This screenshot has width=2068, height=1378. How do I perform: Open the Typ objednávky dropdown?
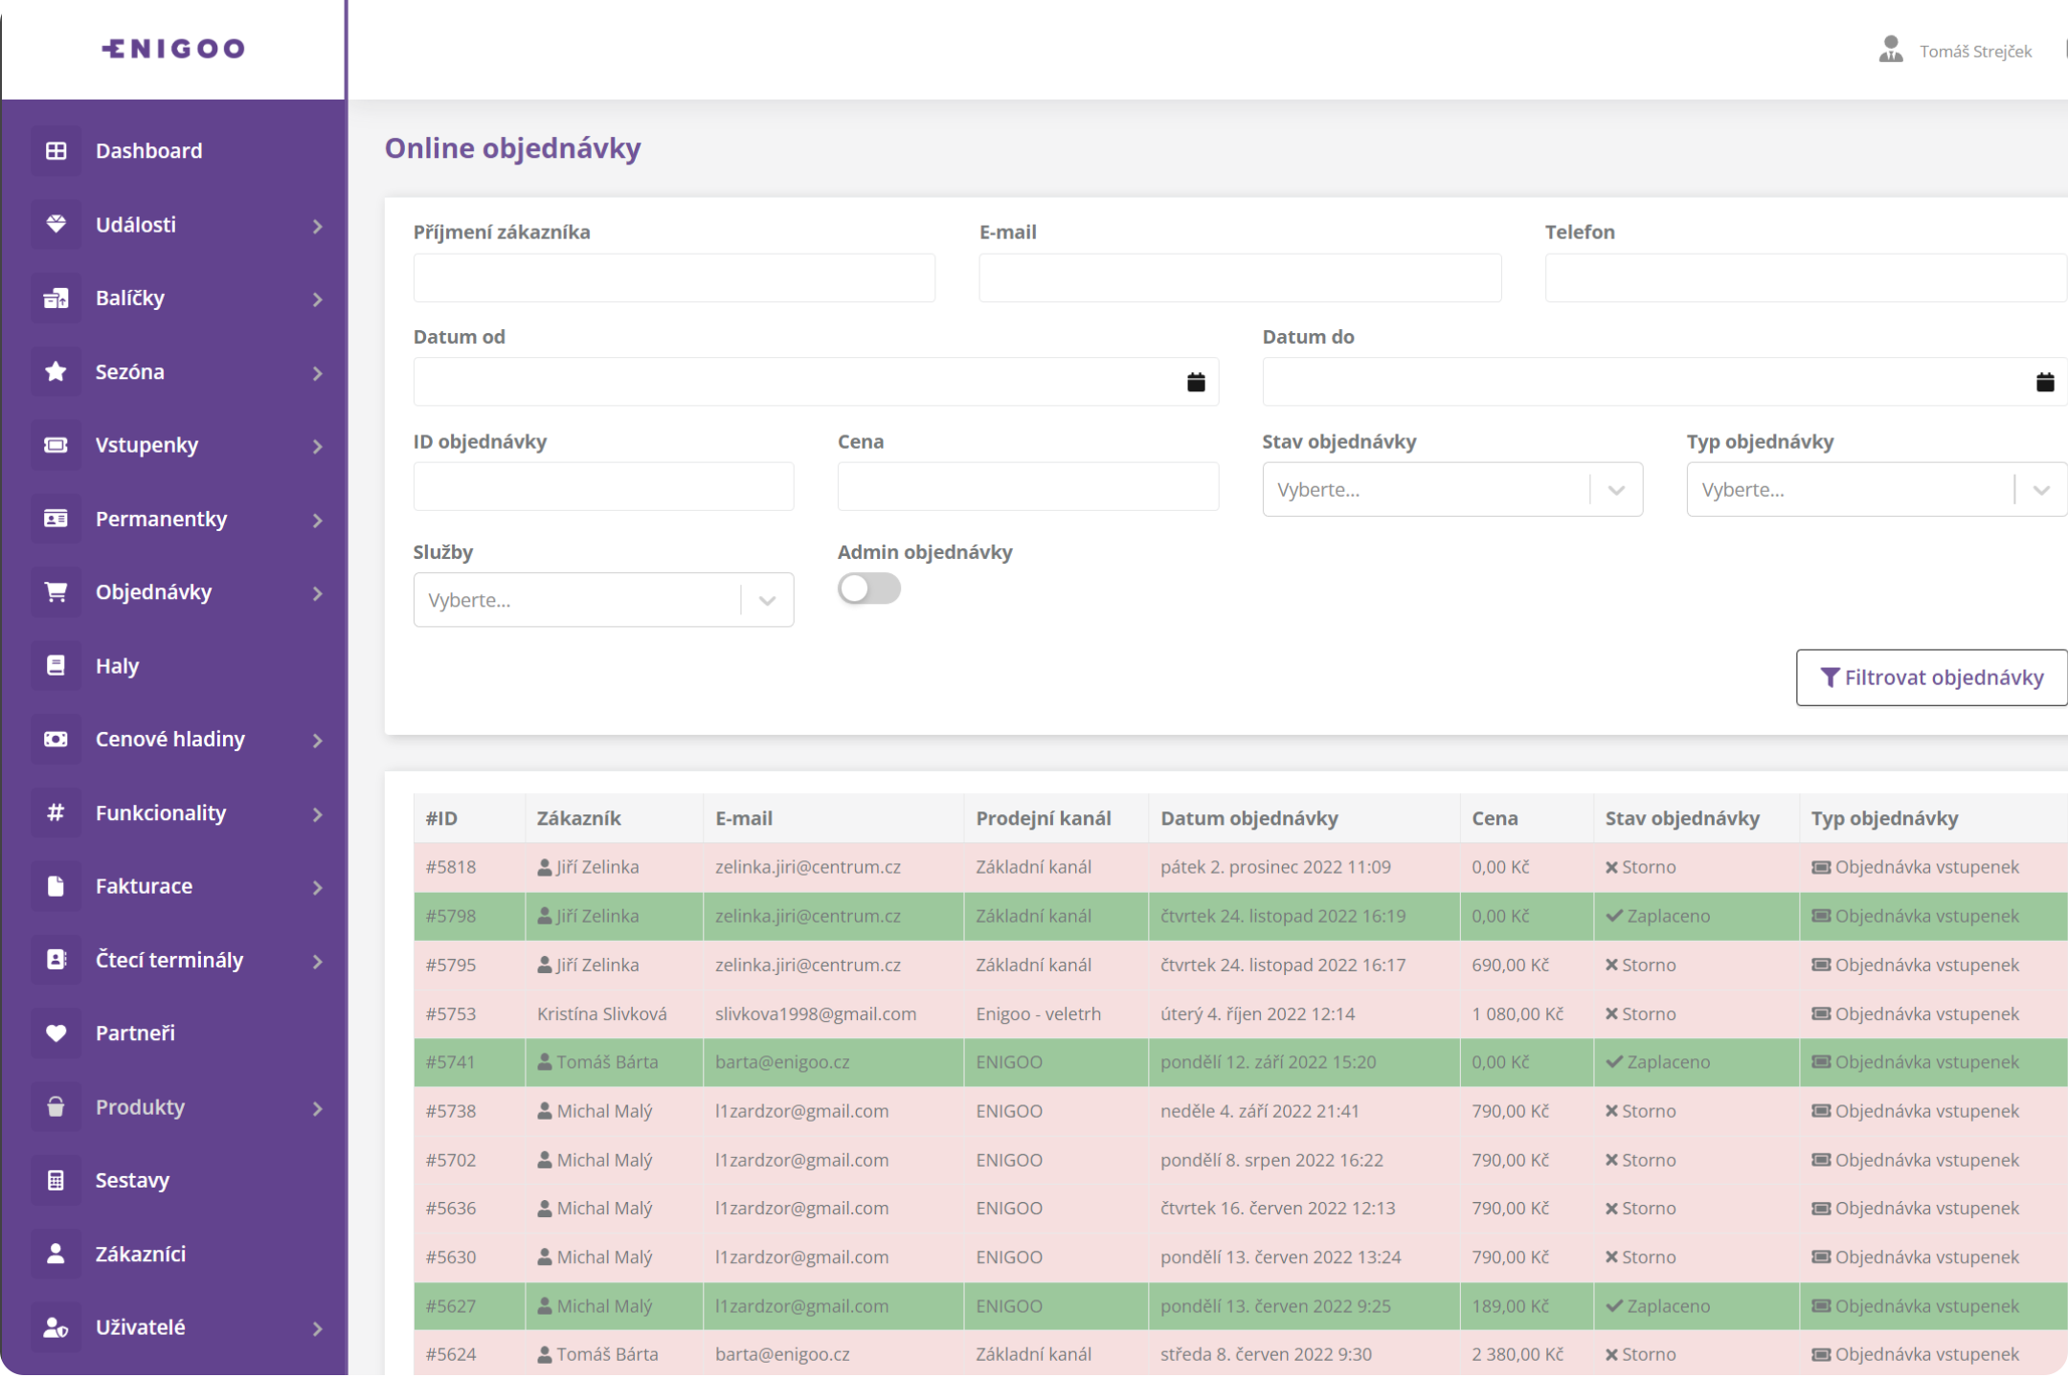click(1875, 490)
